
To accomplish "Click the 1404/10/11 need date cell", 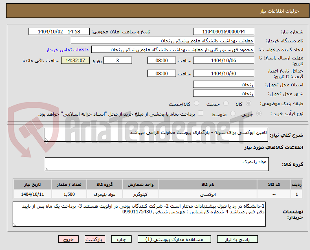I will coord(33,194).
